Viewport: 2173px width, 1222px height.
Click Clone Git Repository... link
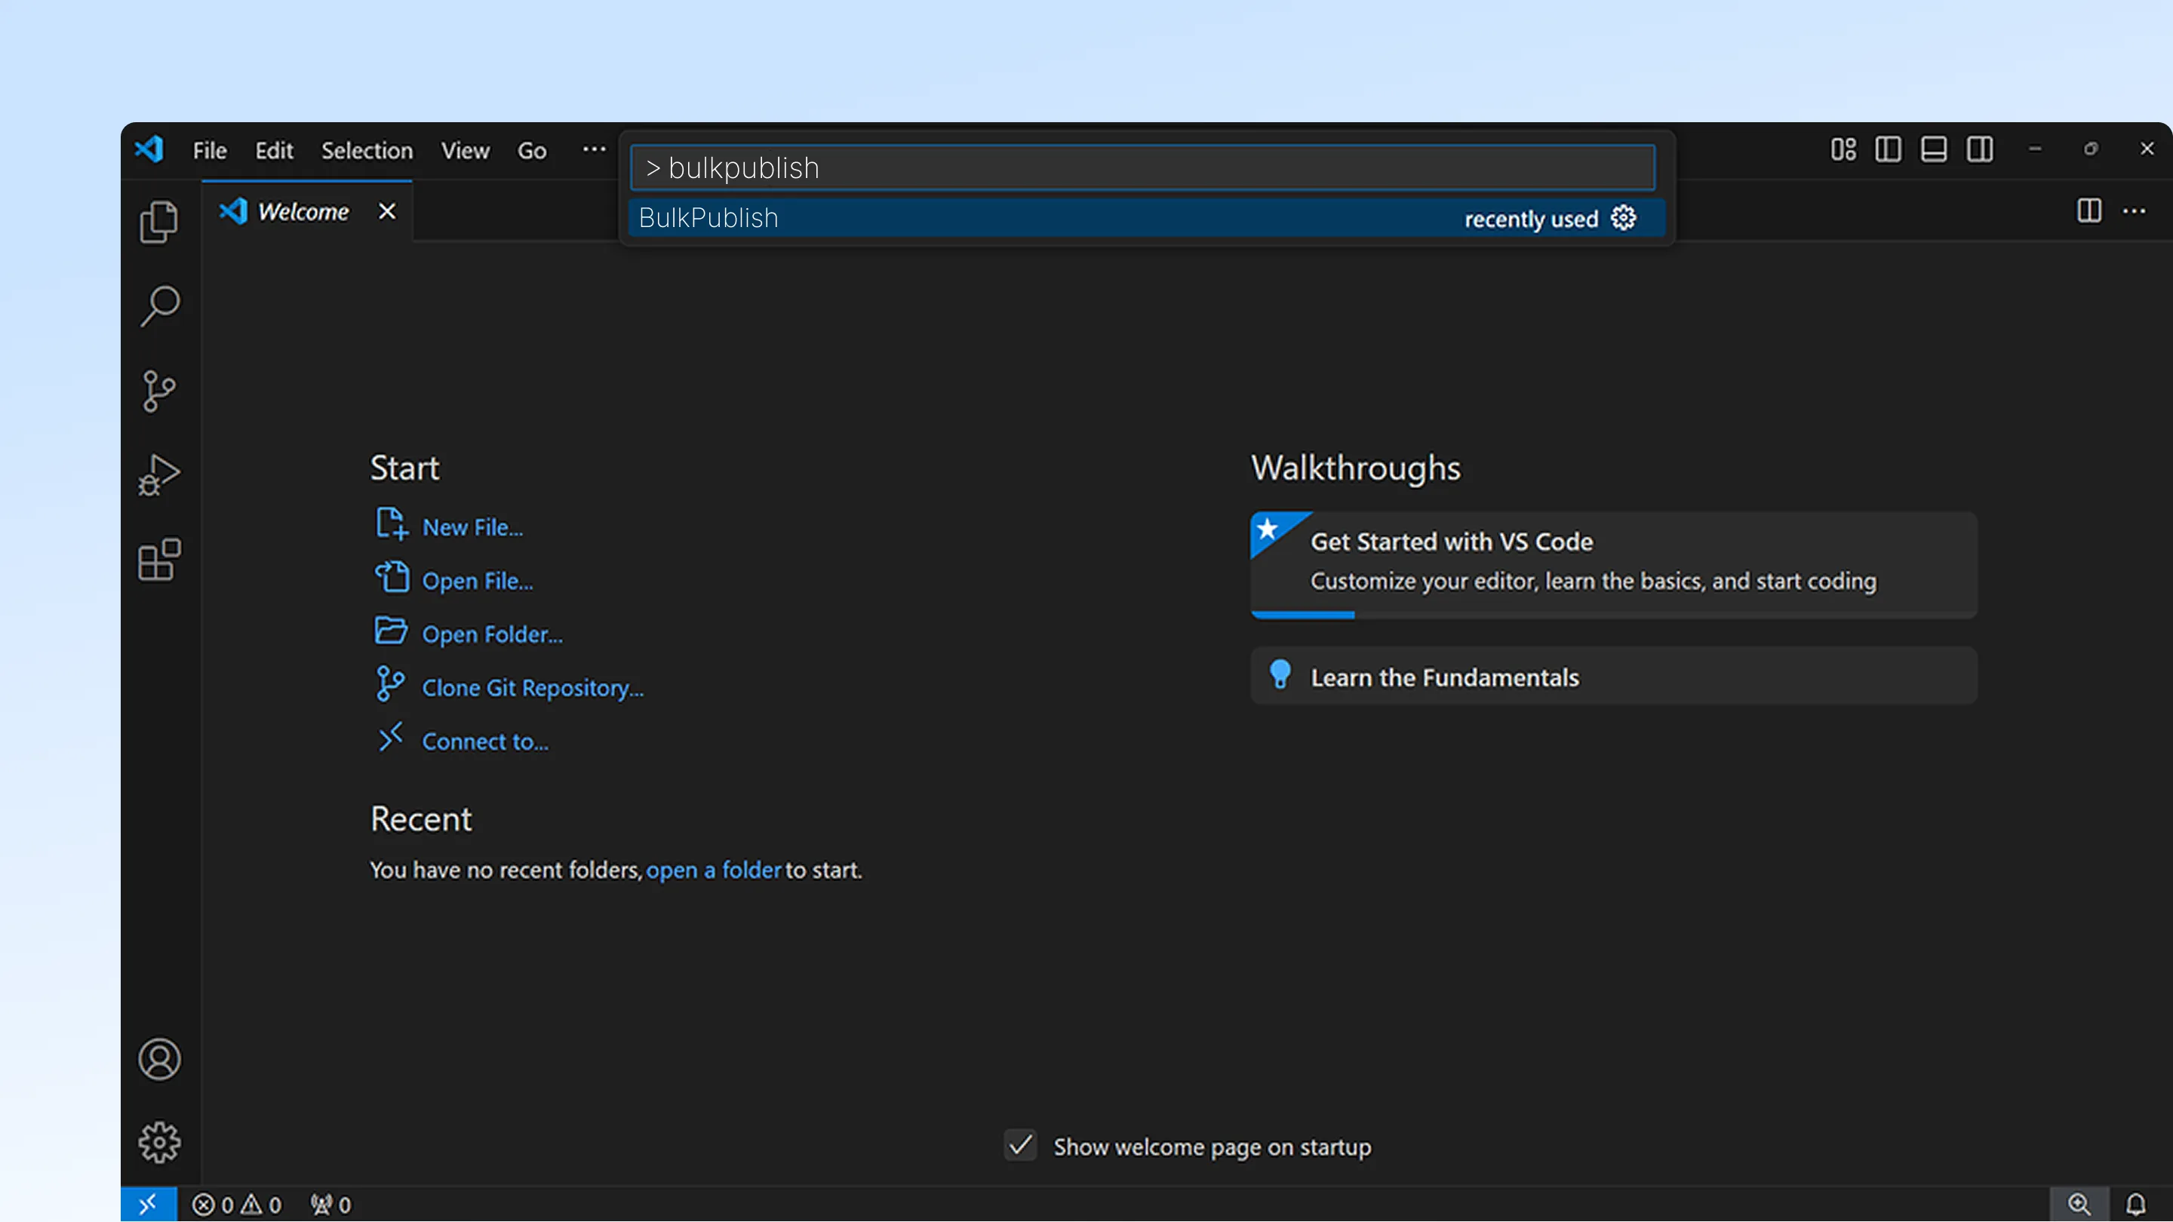click(532, 688)
